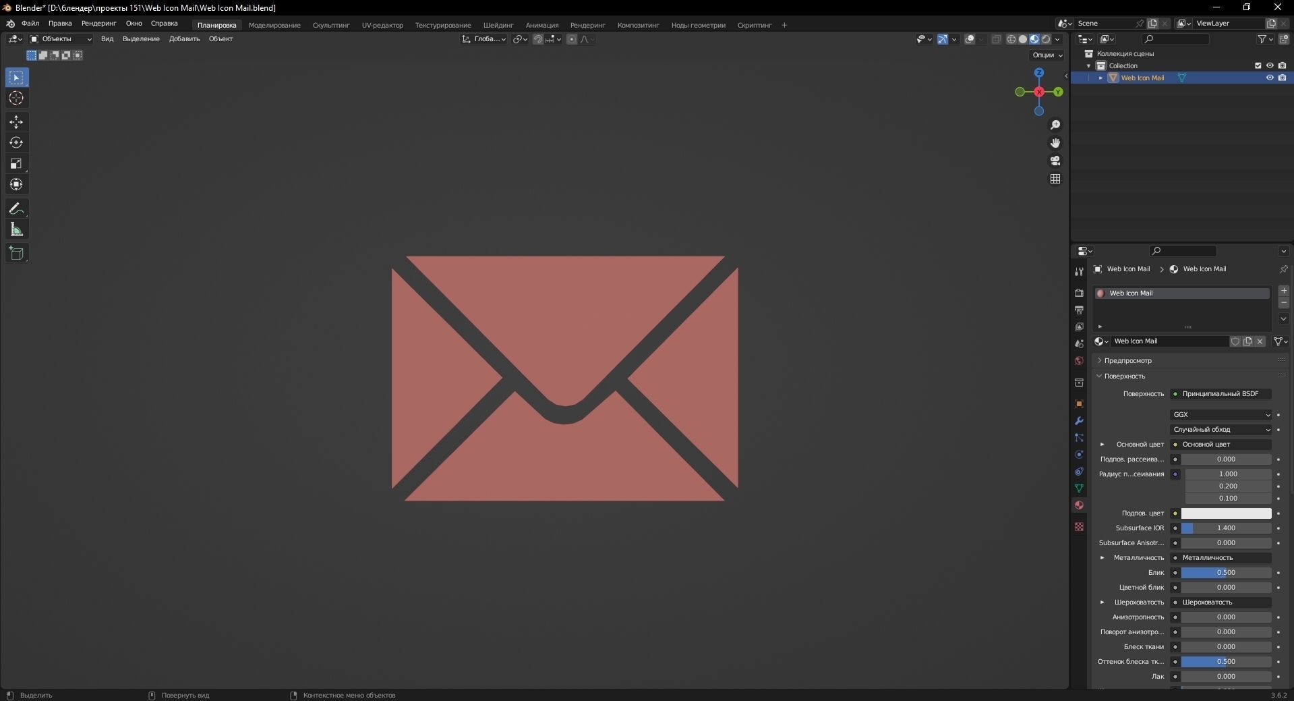Switch to the Моделирование workspace tab
The width and height of the screenshot is (1294, 701).
(x=274, y=25)
